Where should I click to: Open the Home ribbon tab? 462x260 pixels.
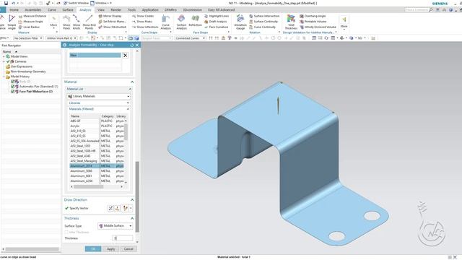14,9
